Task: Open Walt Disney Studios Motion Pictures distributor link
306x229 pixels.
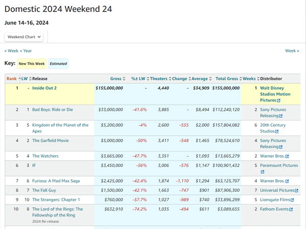Action: [x=275, y=94]
